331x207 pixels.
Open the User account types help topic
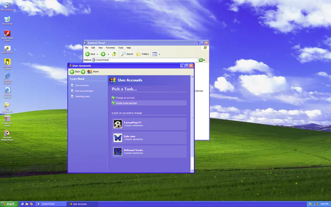tap(84, 91)
